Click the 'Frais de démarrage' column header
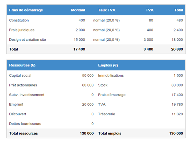The width and height of the screenshot is (193, 141). pos(26,10)
